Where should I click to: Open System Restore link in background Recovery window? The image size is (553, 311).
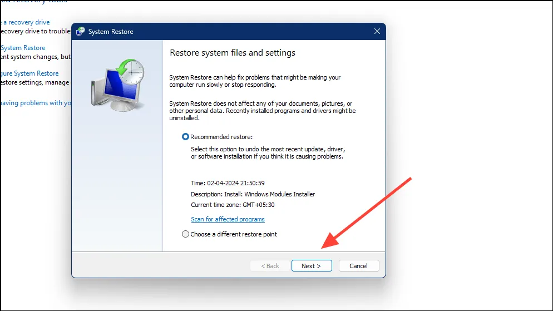(23, 48)
